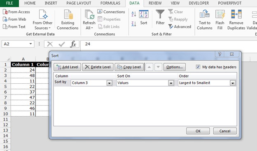Click the Sort Z to A icon
This screenshot has width=257, height=151.
pos(134,24)
